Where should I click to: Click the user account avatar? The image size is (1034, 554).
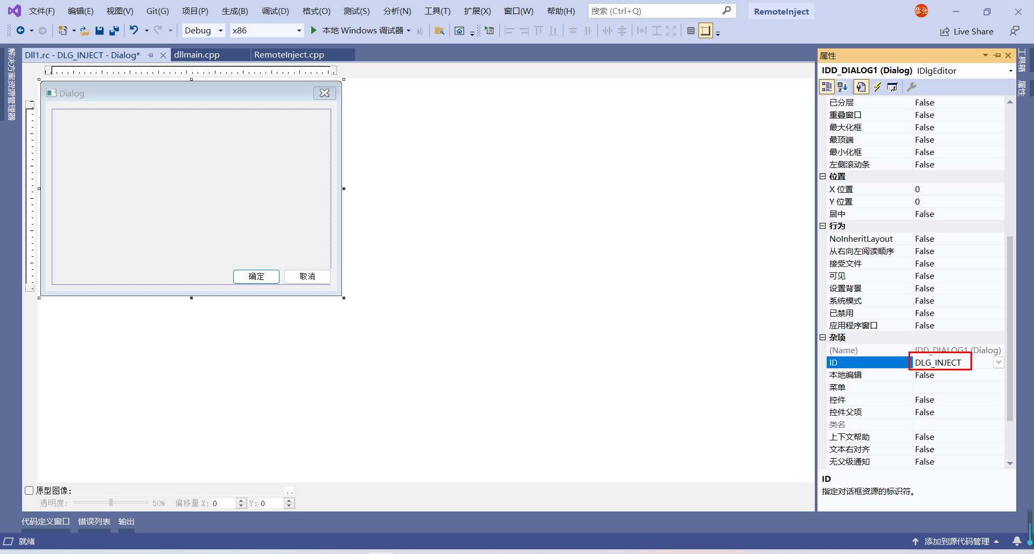[x=921, y=10]
